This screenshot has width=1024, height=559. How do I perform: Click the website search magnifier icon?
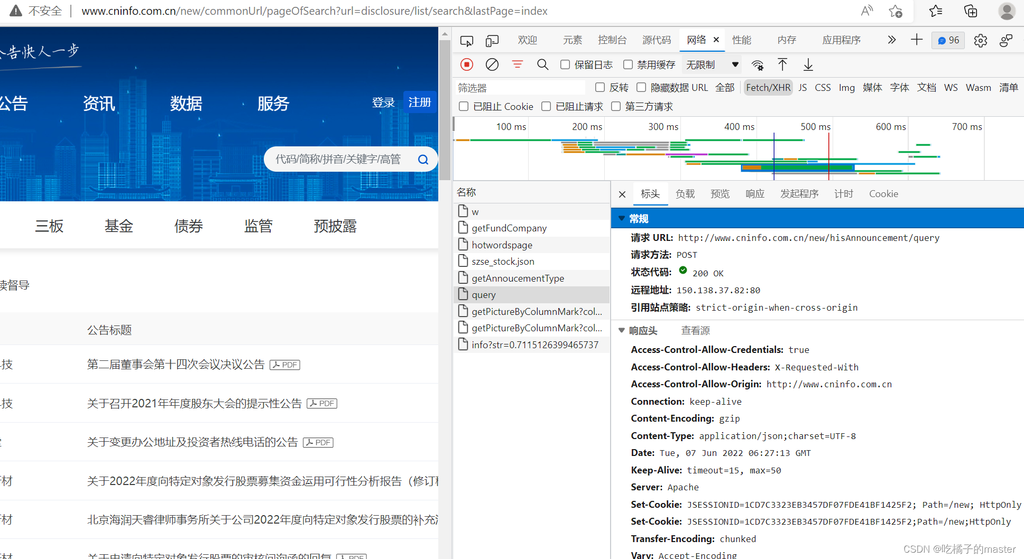423,160
